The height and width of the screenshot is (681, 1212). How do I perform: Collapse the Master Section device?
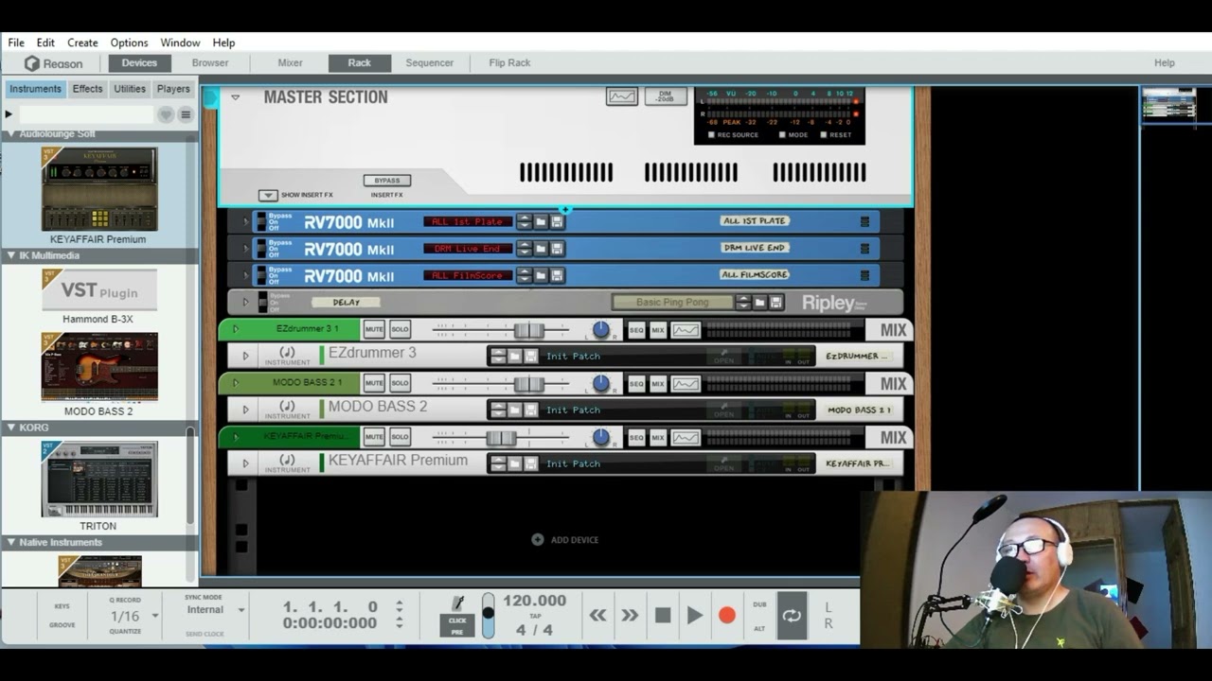236,97
